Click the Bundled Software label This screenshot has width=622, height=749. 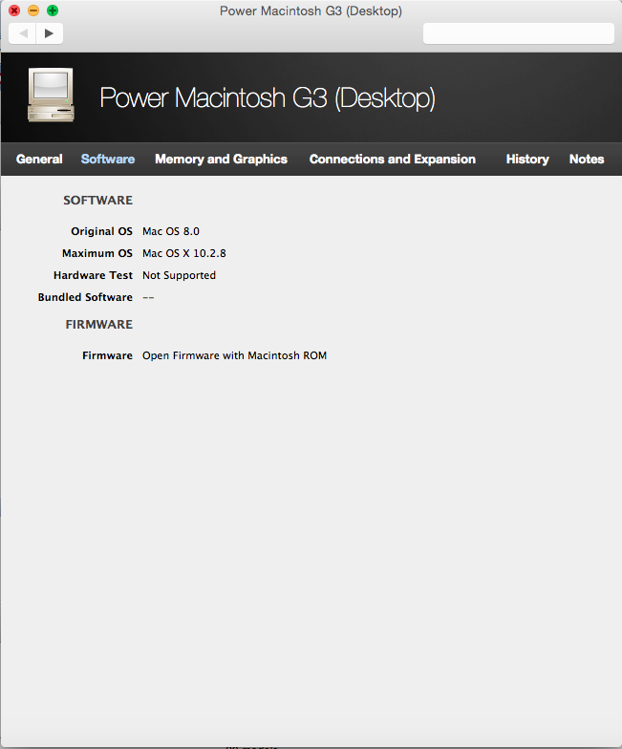pos(86,297)
